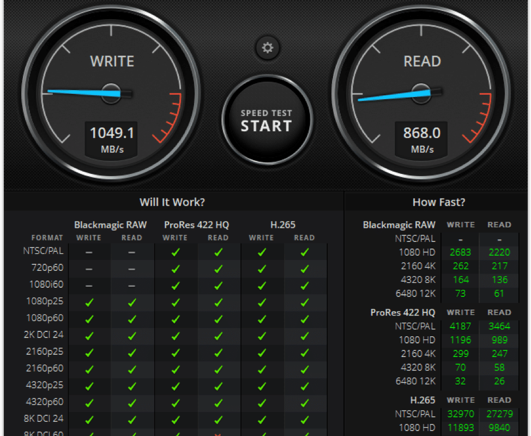Click Blackmagic RAW 6480 12K write value 73

point(460,294)
